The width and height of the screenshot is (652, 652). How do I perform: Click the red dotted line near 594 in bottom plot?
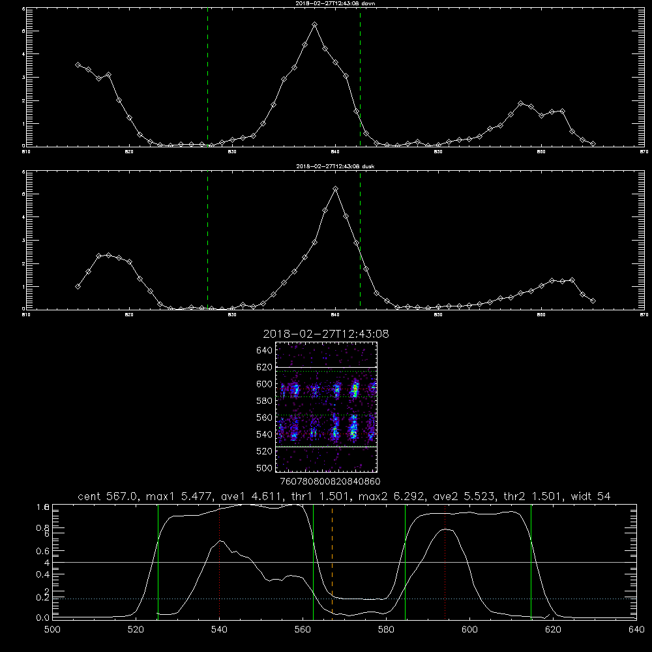[445, 561]
